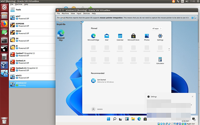This screenshot has width=200, height=125.
Task: Open Microsoft Store in pinned apps
Action: point(133,37)
